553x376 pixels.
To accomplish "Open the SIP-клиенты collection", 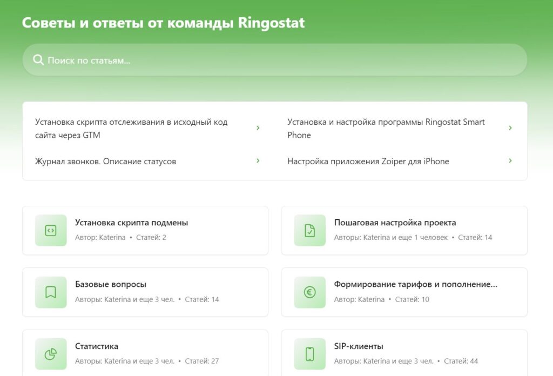I will (x=404, y=353).
